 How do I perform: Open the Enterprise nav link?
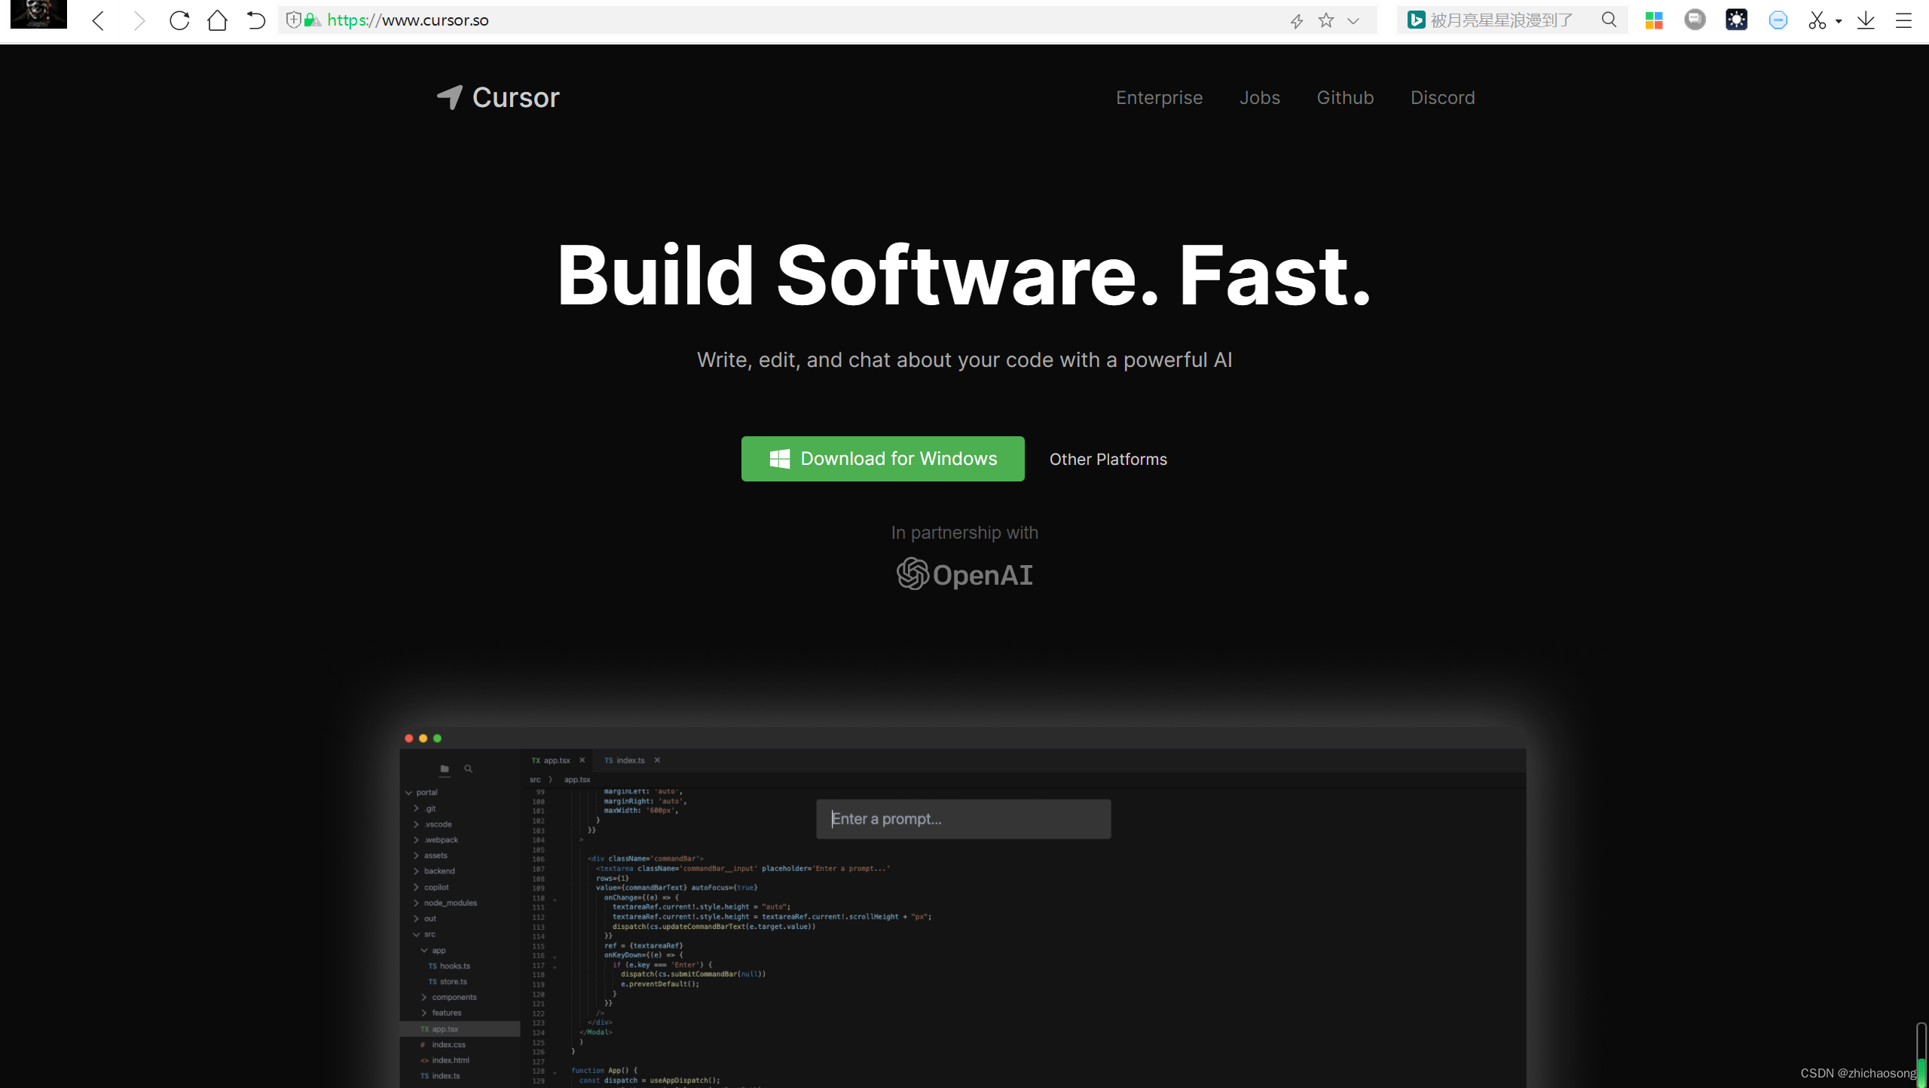tap(1159, 98)
